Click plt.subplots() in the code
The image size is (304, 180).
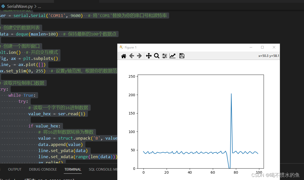coord(41,58)
